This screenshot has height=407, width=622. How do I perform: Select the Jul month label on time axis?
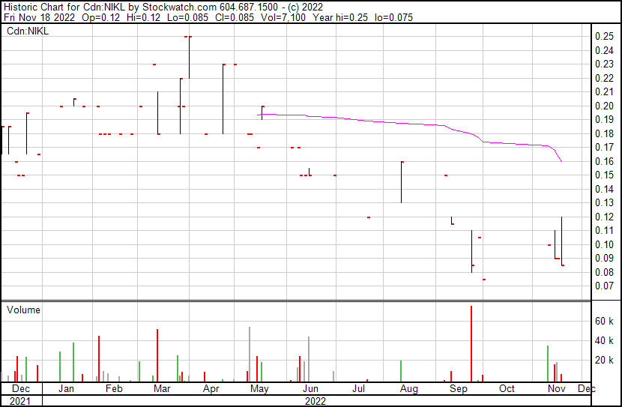[359, 389]
